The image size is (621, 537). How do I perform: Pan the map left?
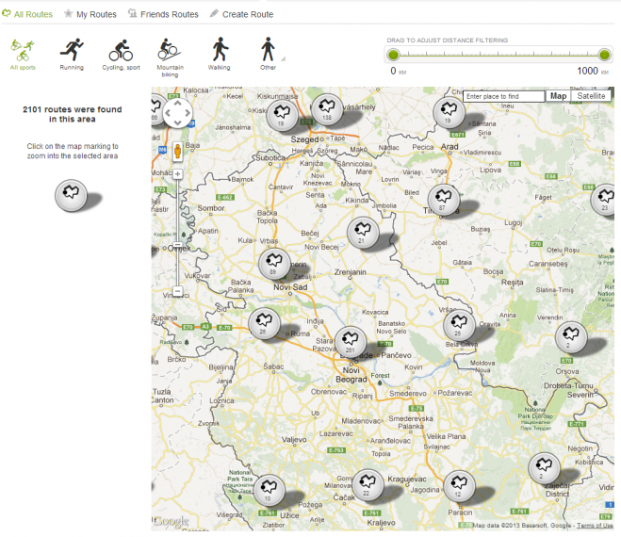point(168,113)
